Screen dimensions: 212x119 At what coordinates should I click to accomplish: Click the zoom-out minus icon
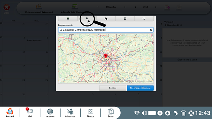coord(160,113)
